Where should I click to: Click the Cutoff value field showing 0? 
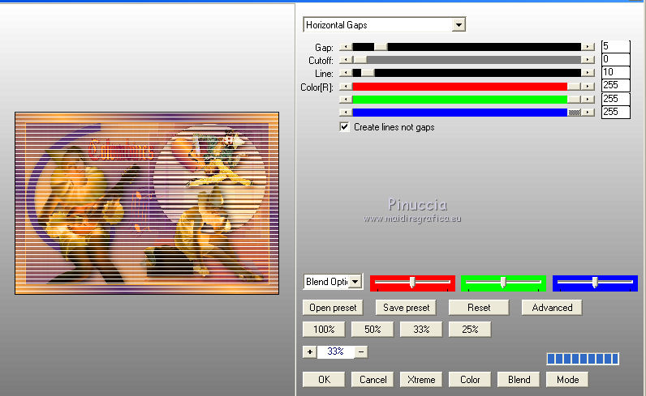pos(615,59)
